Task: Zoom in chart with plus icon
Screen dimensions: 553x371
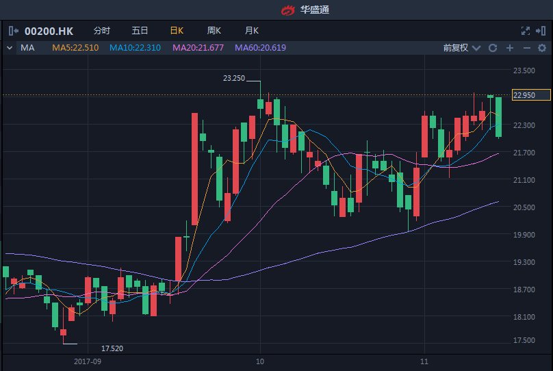Action: [x=510, y=48]
